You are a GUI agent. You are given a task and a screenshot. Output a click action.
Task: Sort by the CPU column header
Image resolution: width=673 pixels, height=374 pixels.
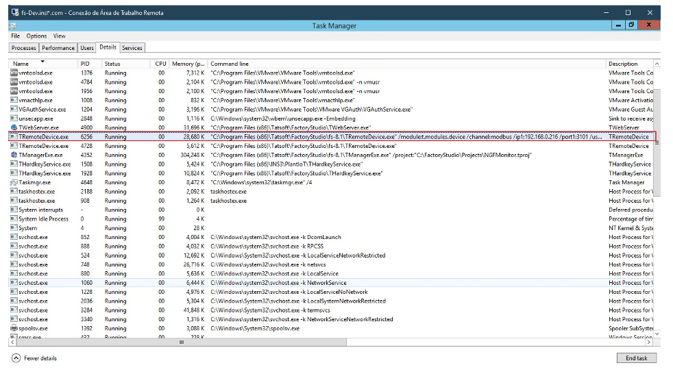pyautogui.click(x=160, y=64)
